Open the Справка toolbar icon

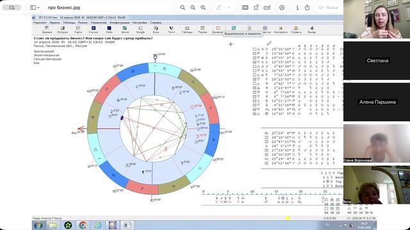296,29
